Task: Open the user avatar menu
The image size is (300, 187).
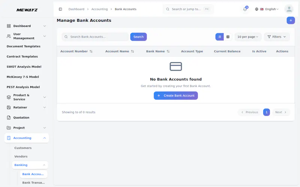Action: [289, 9]
